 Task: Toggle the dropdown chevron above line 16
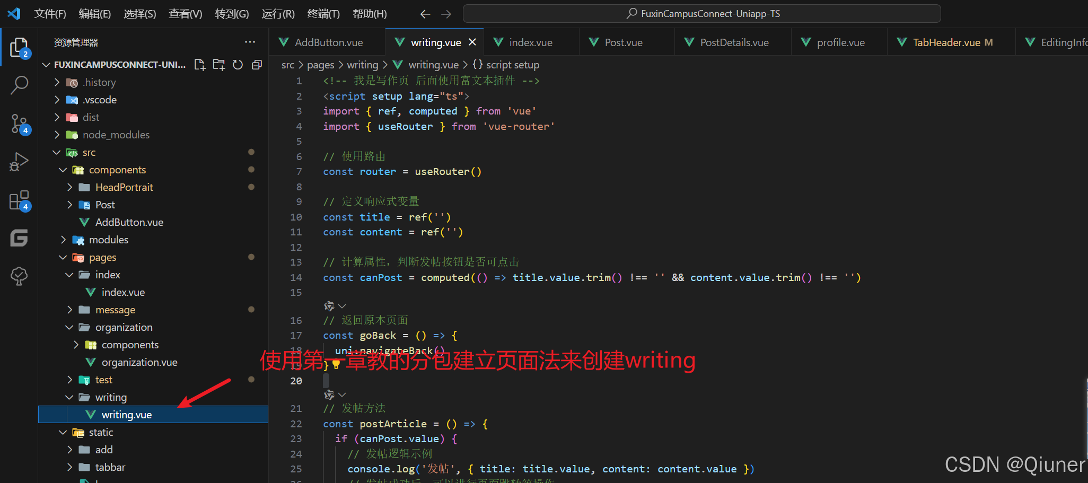342,306
